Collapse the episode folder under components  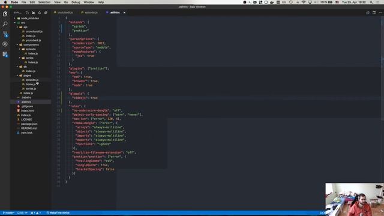tap(31, 49)
